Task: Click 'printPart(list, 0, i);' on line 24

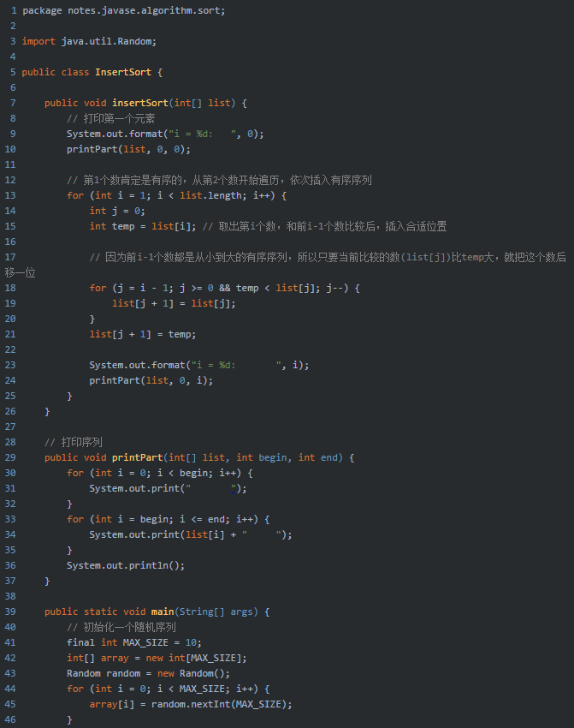Action: (x=151, y=380)
